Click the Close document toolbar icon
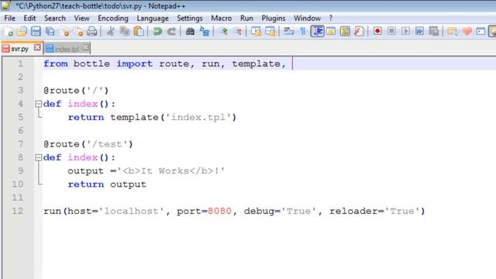 click(64, 31)
